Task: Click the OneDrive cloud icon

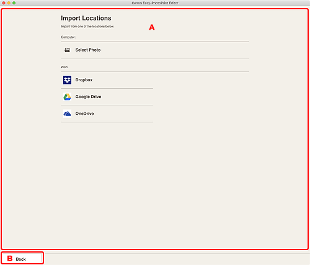Action: [67, 114]
